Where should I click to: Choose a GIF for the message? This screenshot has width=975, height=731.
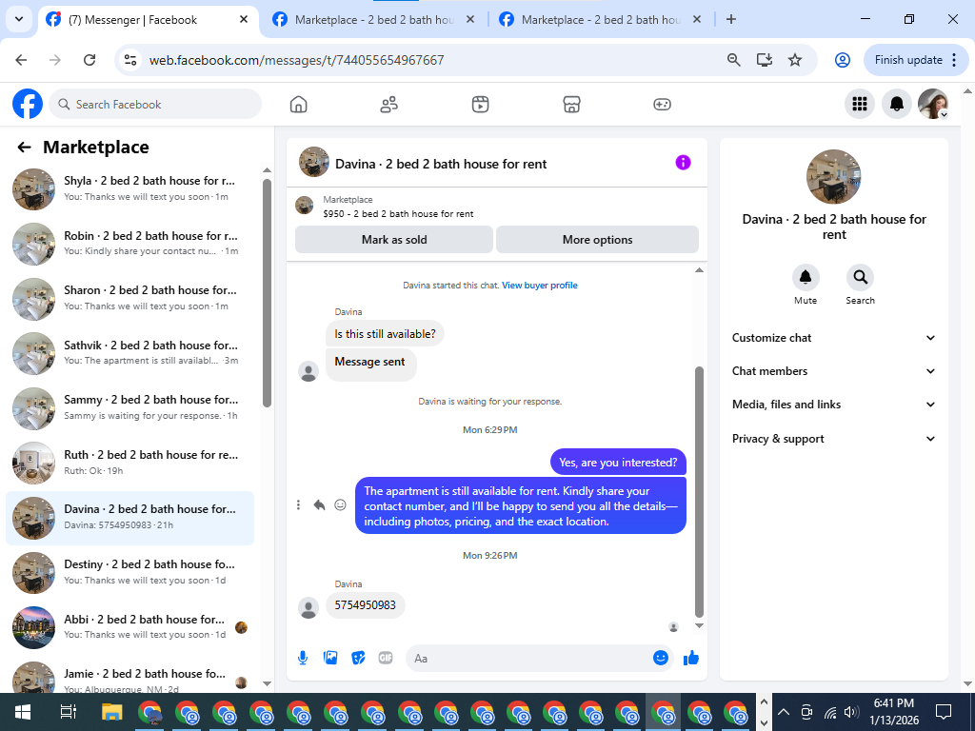[x=386, y=659]
